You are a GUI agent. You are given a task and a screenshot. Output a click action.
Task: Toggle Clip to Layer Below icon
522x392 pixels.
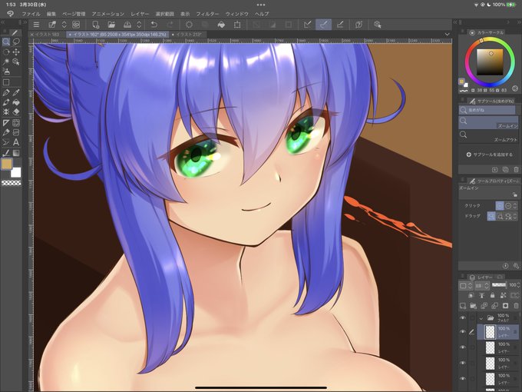point(471,295)
